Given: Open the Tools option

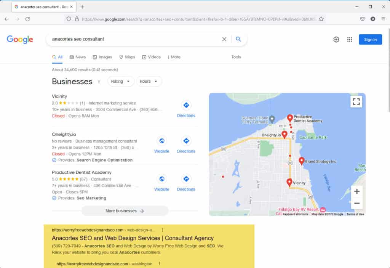Looking at the screenshot, I should 236,57.
